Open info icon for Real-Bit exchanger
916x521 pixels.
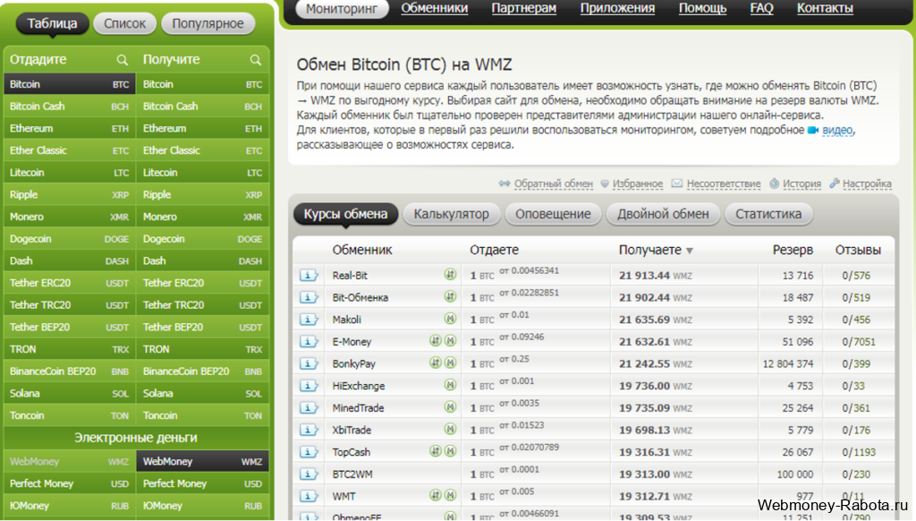(x=309, y=276)
